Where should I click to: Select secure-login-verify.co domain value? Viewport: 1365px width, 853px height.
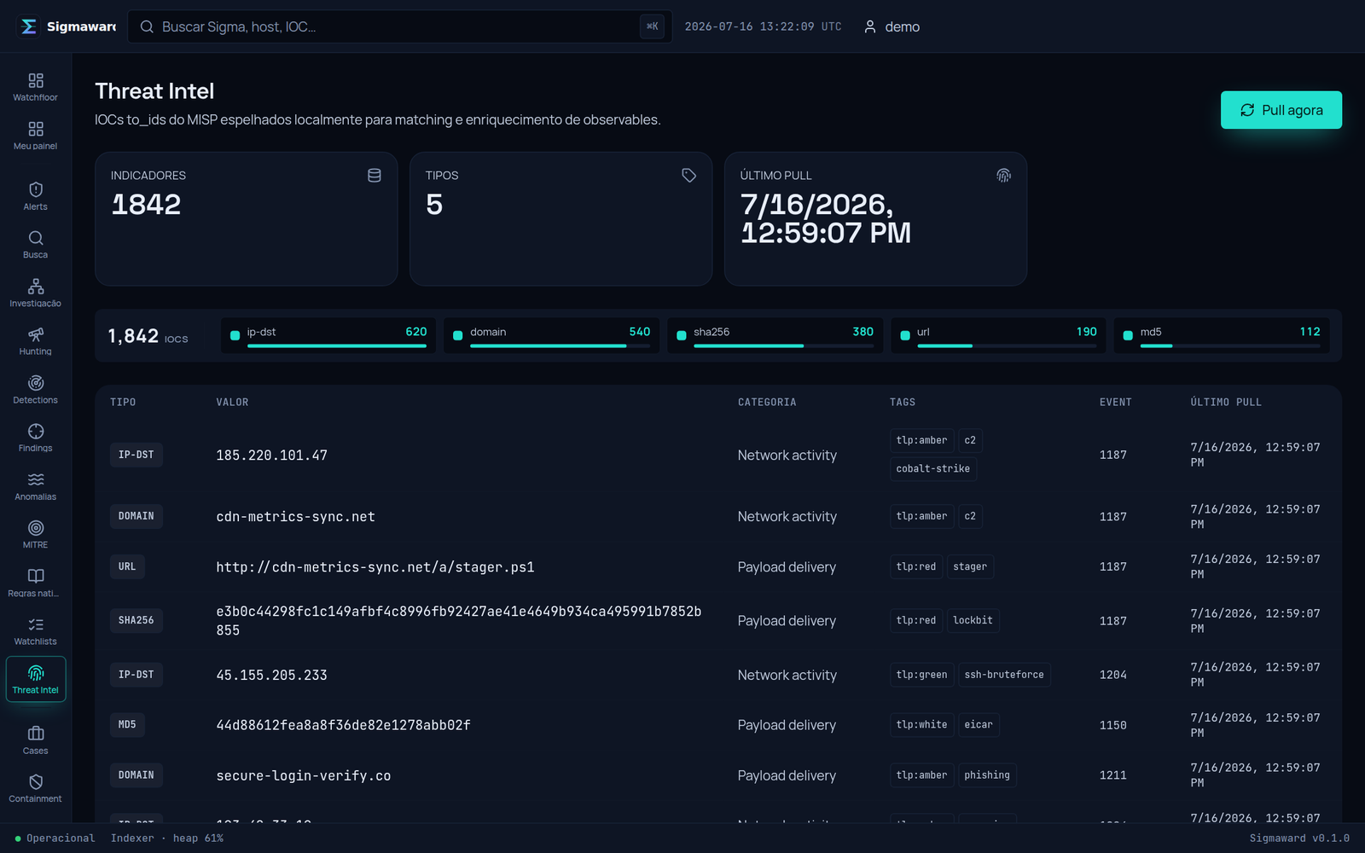304,775
